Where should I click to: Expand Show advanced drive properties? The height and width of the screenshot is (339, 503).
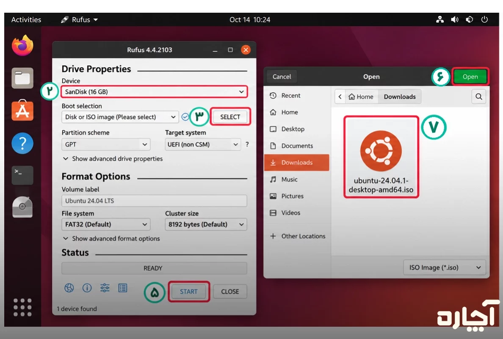click(x=113, y=158)
